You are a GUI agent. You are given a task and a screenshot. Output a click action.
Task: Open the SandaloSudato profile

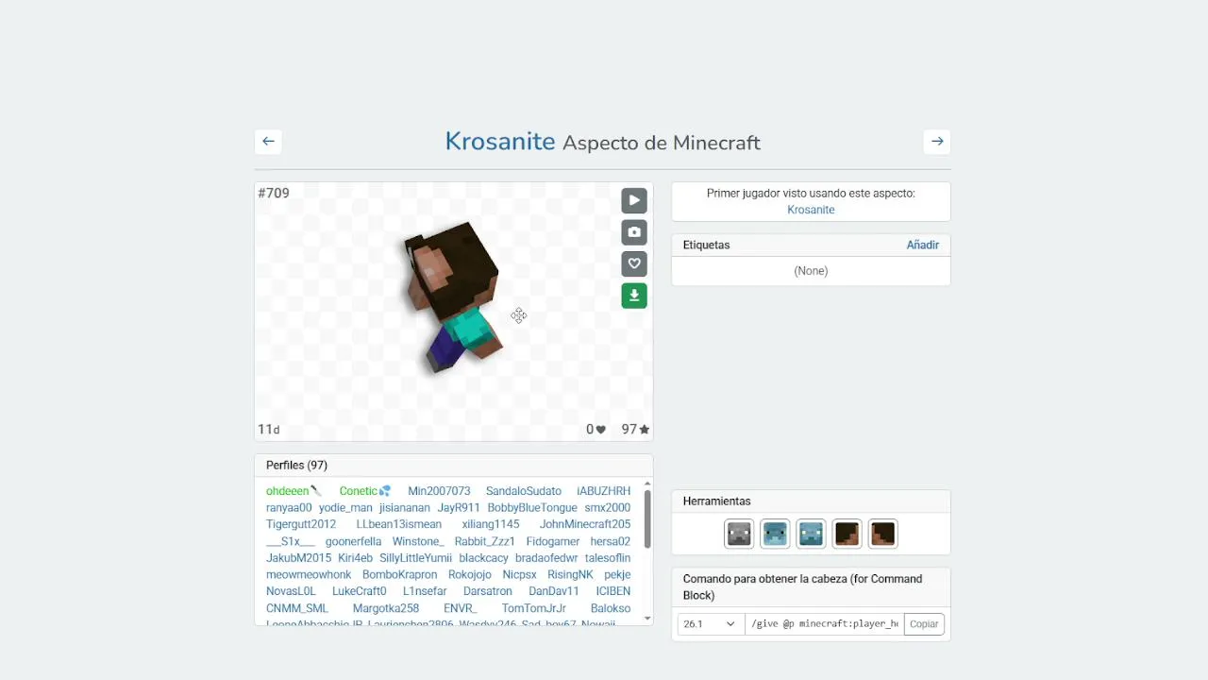tap(524, 491)
